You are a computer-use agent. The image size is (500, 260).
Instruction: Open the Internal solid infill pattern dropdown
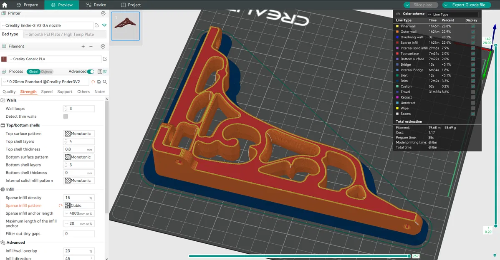click(x=79, y=181)
